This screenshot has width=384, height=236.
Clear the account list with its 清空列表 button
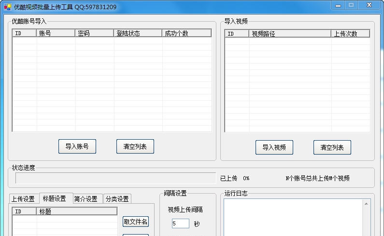click(135, 146)
